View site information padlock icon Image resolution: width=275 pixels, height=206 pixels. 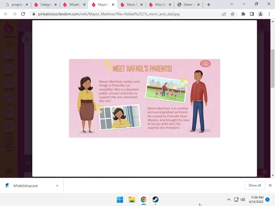(34, 14)
